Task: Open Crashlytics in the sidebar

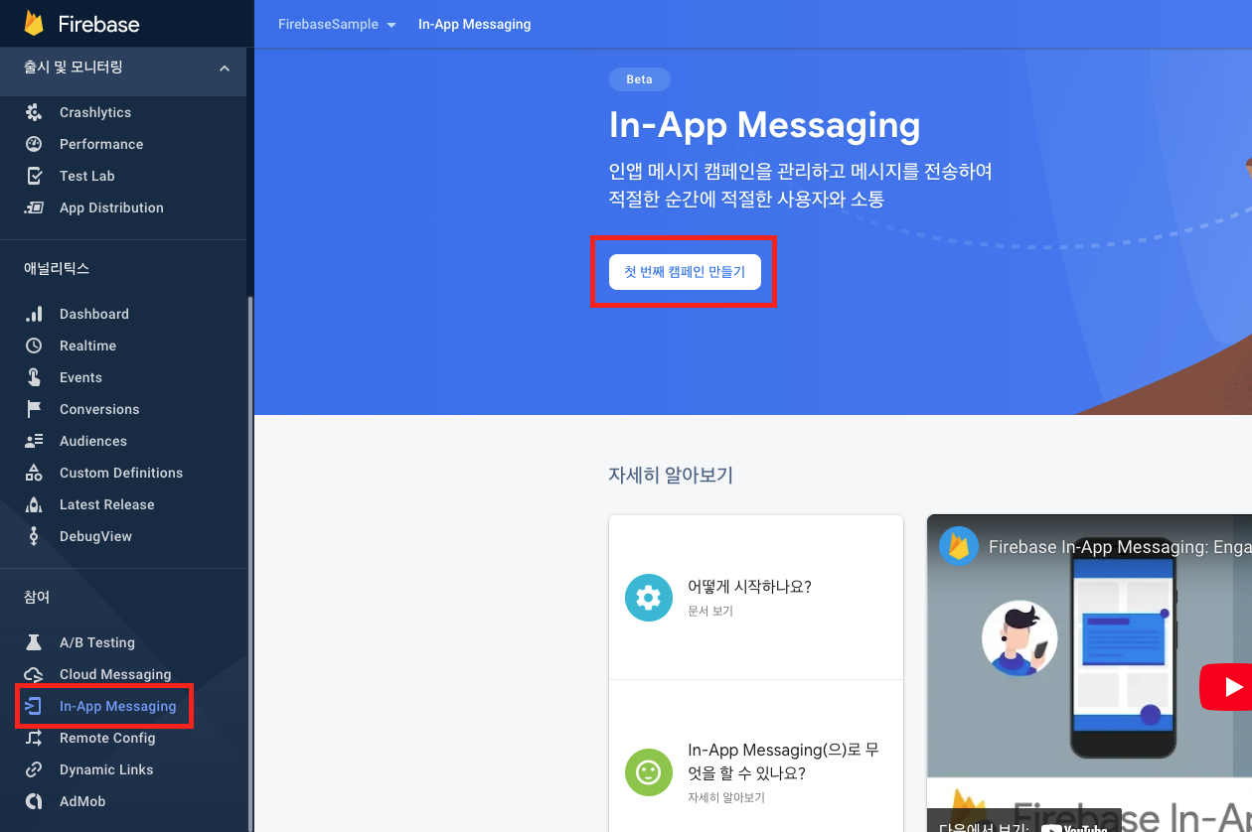Action: [95, 112]
